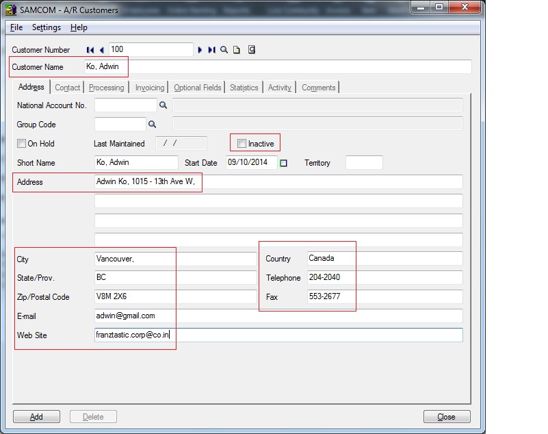Edit the Short Name field
The image size is (548, 434).
(x=136, y=162)
